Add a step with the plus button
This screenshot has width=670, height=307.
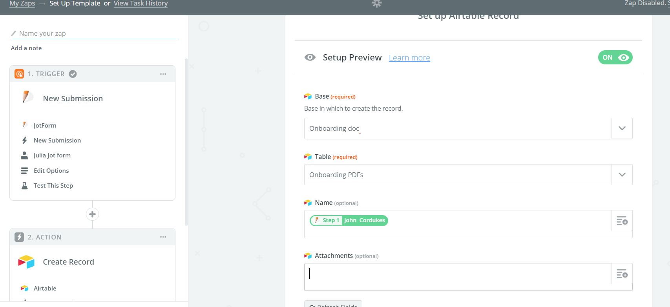[x=92, y=214]
